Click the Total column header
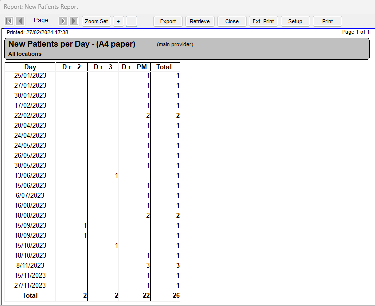 165,67
